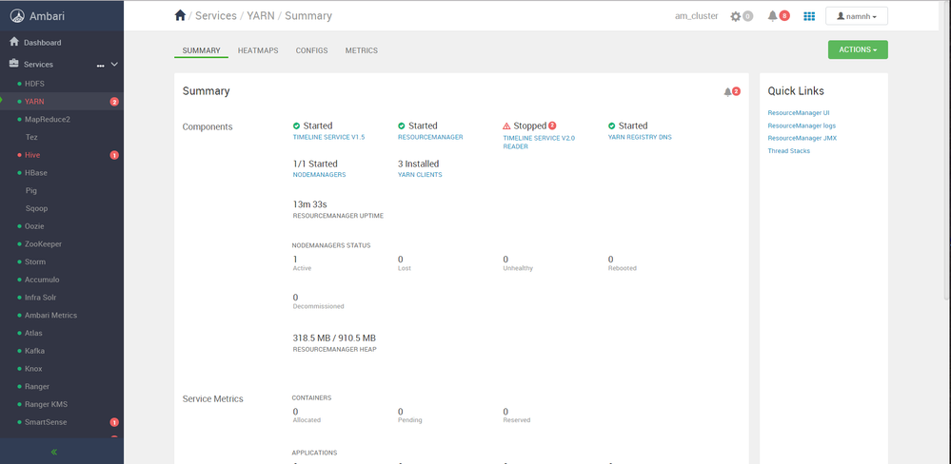Open background operations gear icon
Image resolution: width=951 pixels, height=464 pixels.
pos(736,16)
